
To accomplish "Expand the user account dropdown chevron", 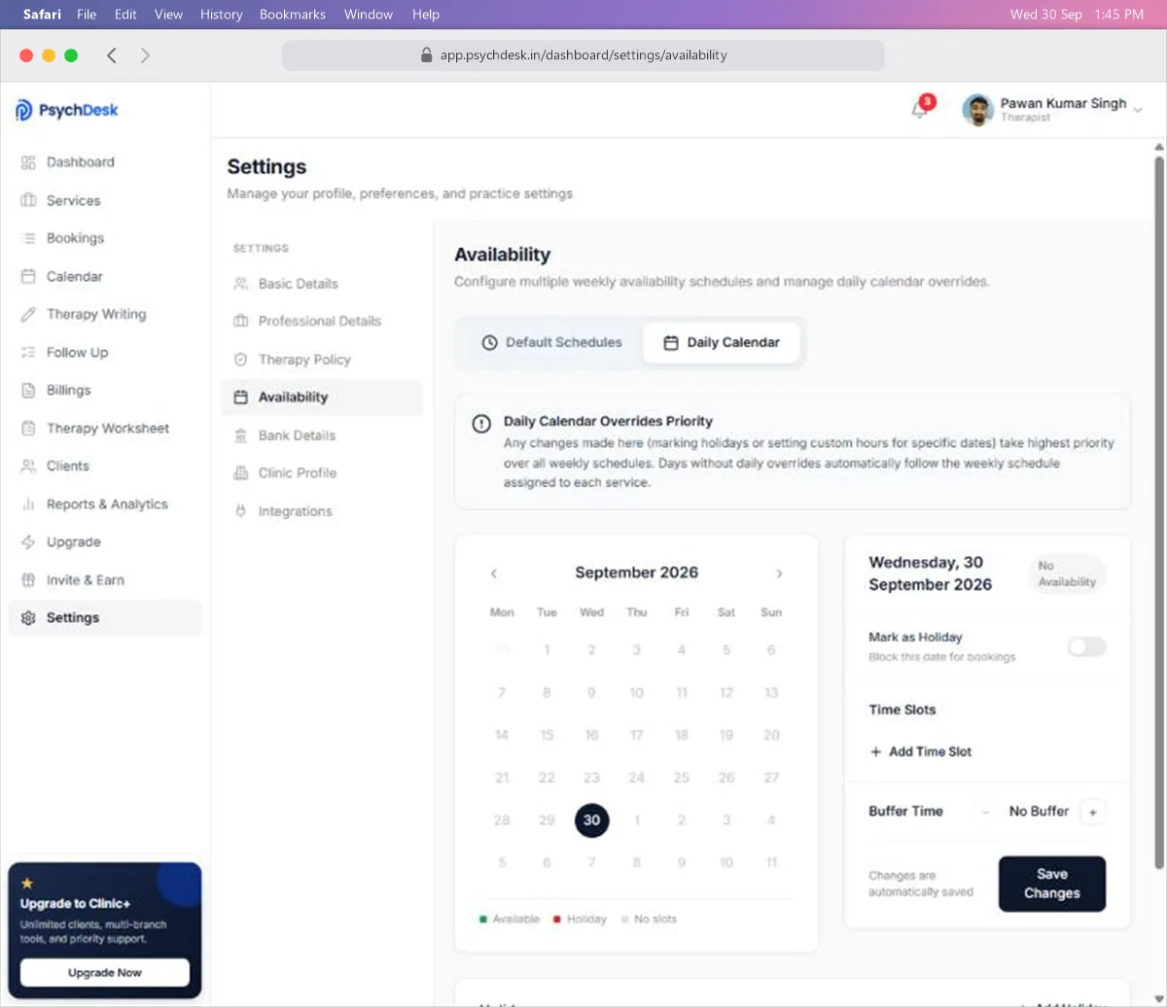I will coord(1138,111).
